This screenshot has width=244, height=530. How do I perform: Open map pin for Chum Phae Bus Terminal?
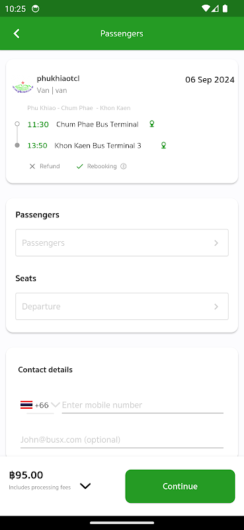point(152,124)
